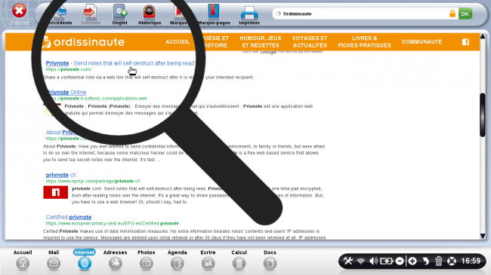The height and width of the screenshot is (275, 491).
Task: Click the dark vertical scrollbar thumb
Action: coord(483,115)
